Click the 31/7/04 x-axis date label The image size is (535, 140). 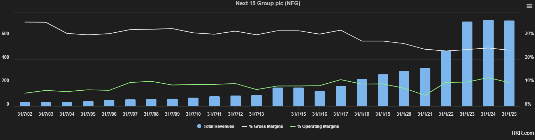coord(67,114)
